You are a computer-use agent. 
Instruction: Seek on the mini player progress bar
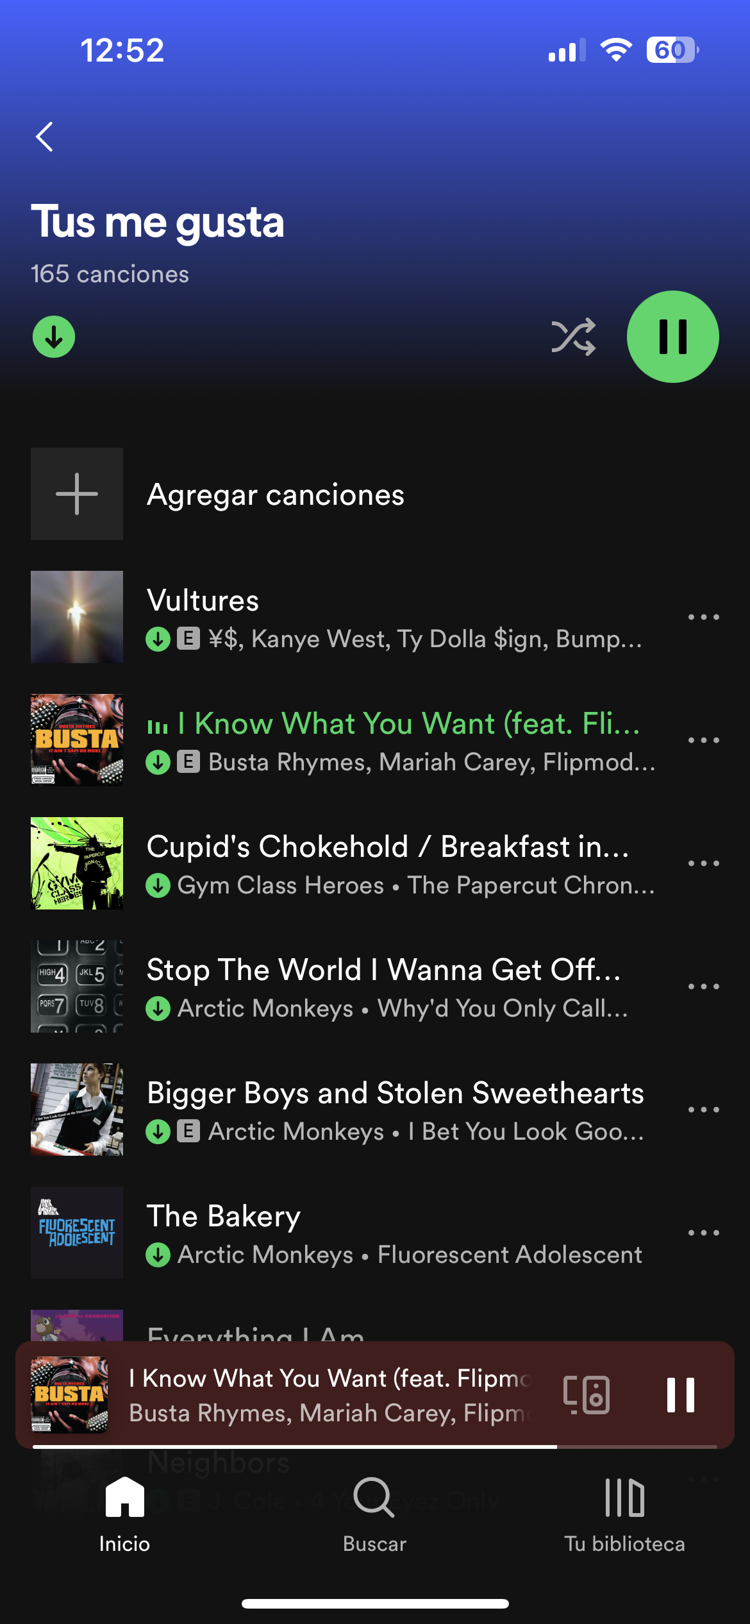375,1446
